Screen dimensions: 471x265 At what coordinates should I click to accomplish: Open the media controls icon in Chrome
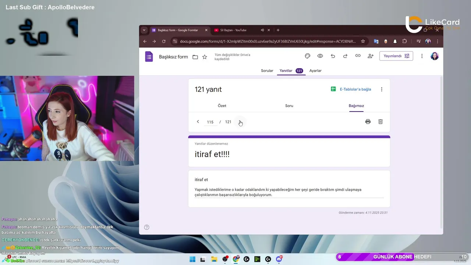coord(418,41)
